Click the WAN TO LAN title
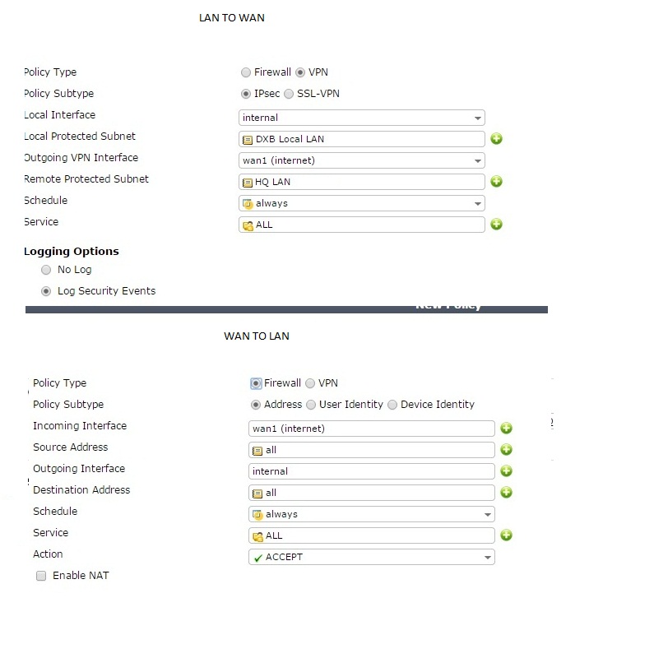The image size is (654, 672). (257, 336)
